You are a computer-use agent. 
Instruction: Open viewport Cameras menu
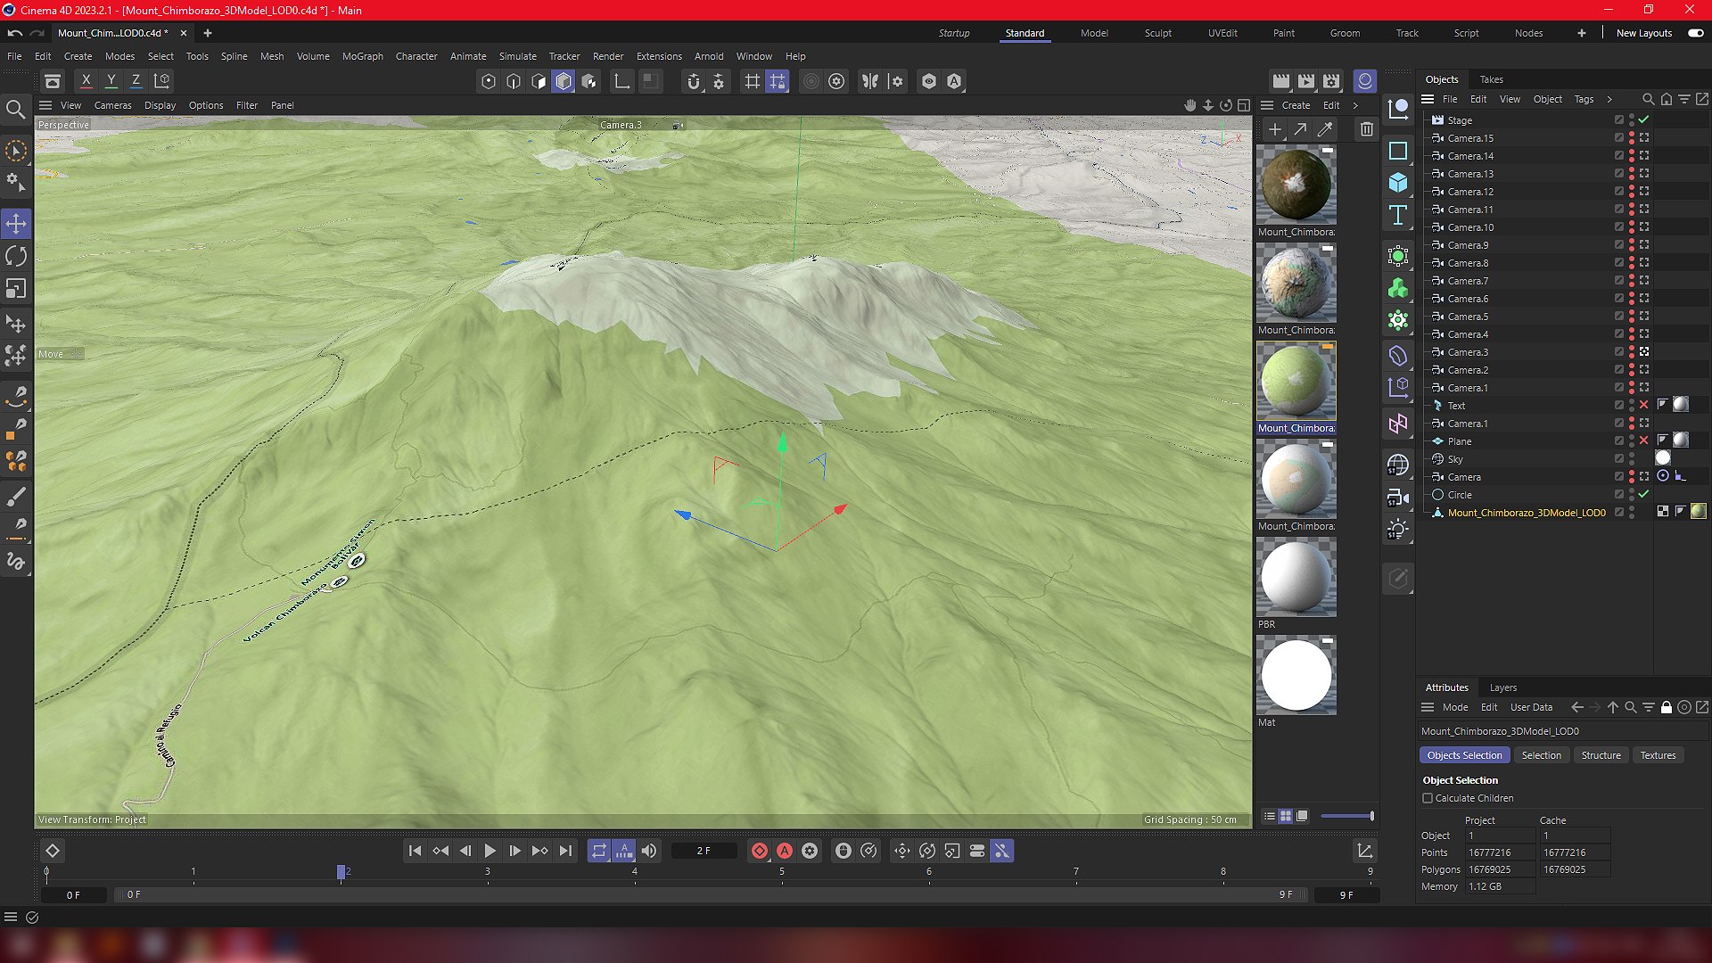pyautogui.click(x=112, y=105)
